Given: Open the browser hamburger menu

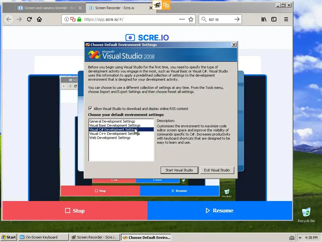Looking at the screenshot, I should [x=286, y=19].
